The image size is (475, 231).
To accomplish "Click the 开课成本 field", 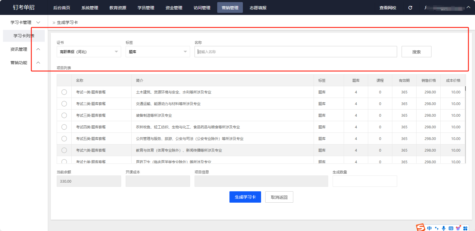I will pos(158,181).
